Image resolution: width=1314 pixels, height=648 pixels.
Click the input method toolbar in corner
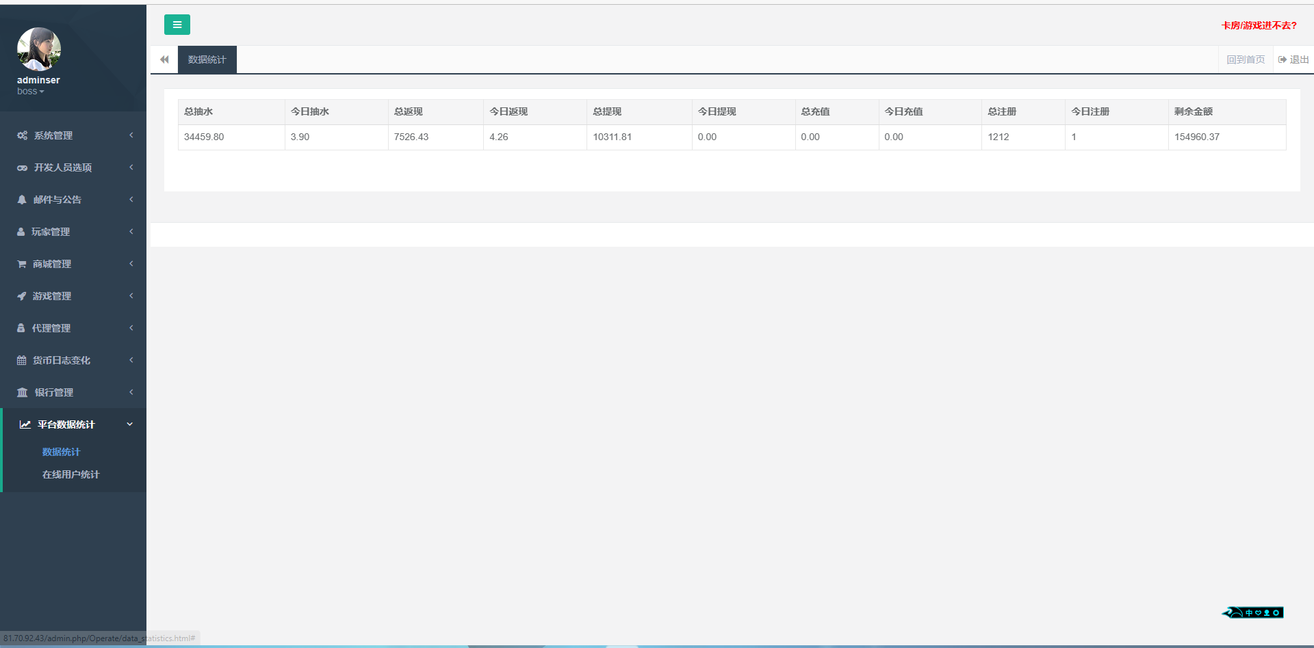[1253, 612]
